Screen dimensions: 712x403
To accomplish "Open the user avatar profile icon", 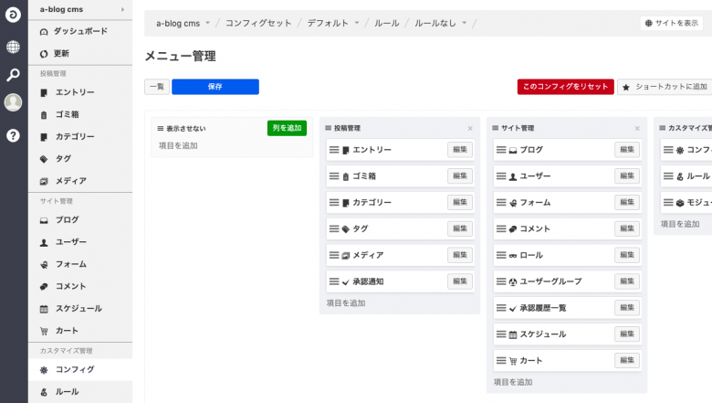I will tap(13, 102).
